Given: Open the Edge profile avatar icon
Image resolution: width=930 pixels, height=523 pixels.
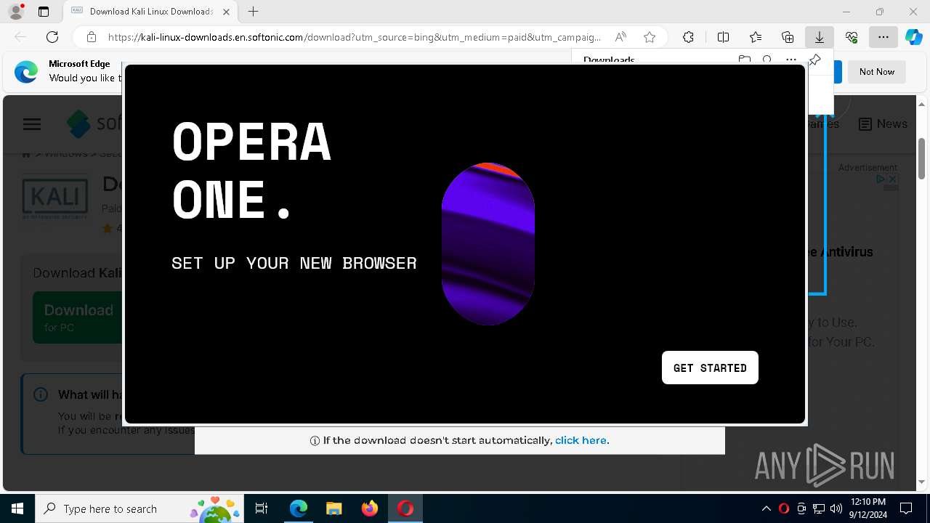Looking at the screenshot, I should pos(16,12).
